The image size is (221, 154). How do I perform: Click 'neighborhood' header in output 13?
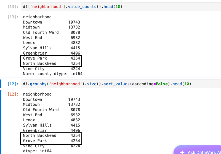coord(37,17)
